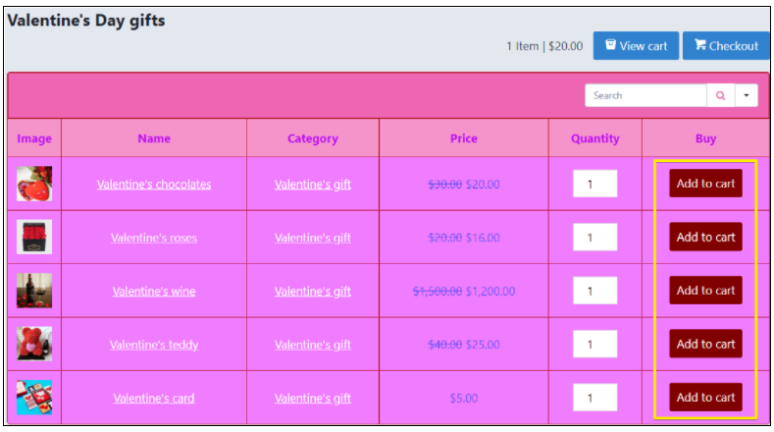Open the search options dropdown arrow
This screenshot has height=432, width=774.
(747, 95)
